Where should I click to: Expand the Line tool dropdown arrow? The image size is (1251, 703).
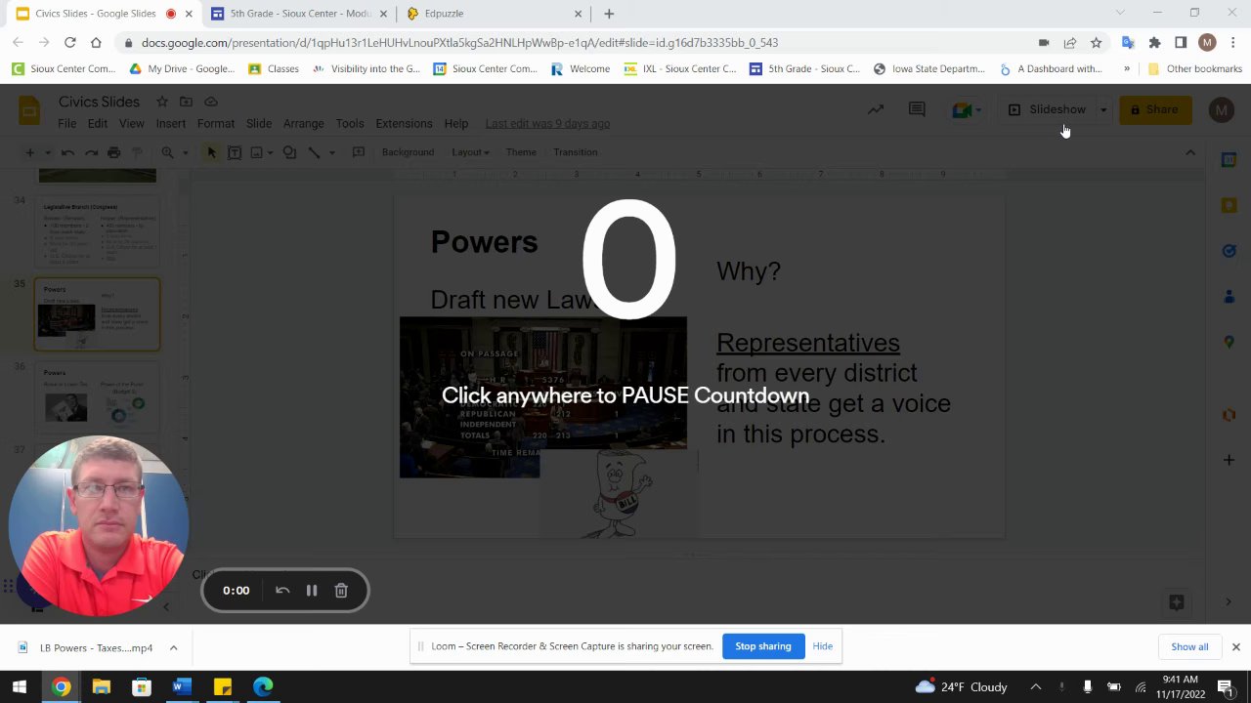(331, 152)
